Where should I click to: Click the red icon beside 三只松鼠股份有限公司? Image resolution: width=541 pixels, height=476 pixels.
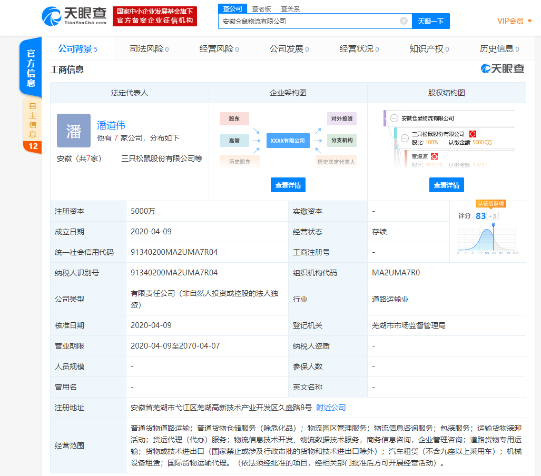tap(473, 134)
